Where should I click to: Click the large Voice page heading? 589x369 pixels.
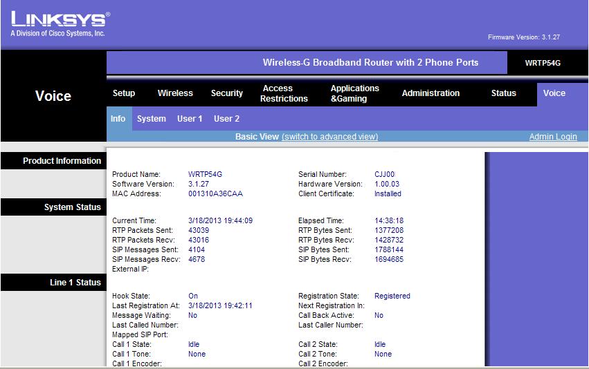53,96
